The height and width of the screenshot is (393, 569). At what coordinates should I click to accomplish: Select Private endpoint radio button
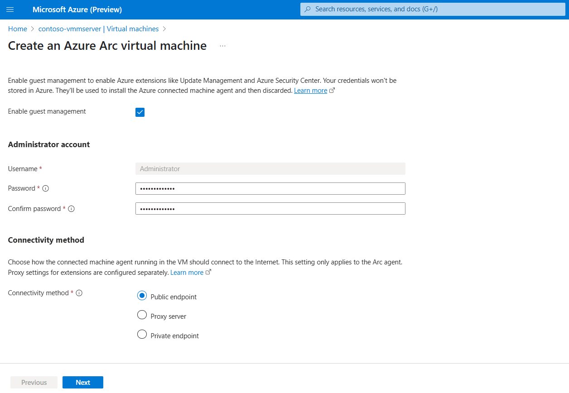tap(142, 334)
